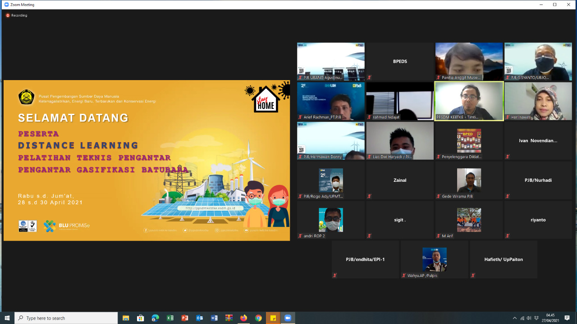Select the andri ROP 2 participant tile

330,220
